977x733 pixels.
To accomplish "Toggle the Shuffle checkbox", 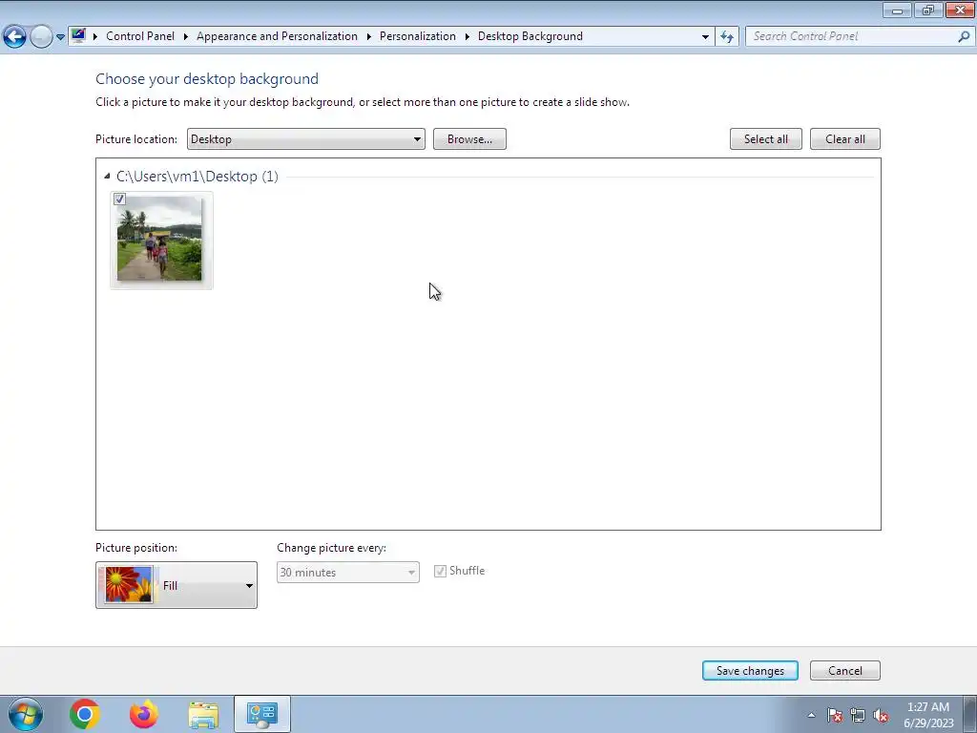I will (440, 571).
